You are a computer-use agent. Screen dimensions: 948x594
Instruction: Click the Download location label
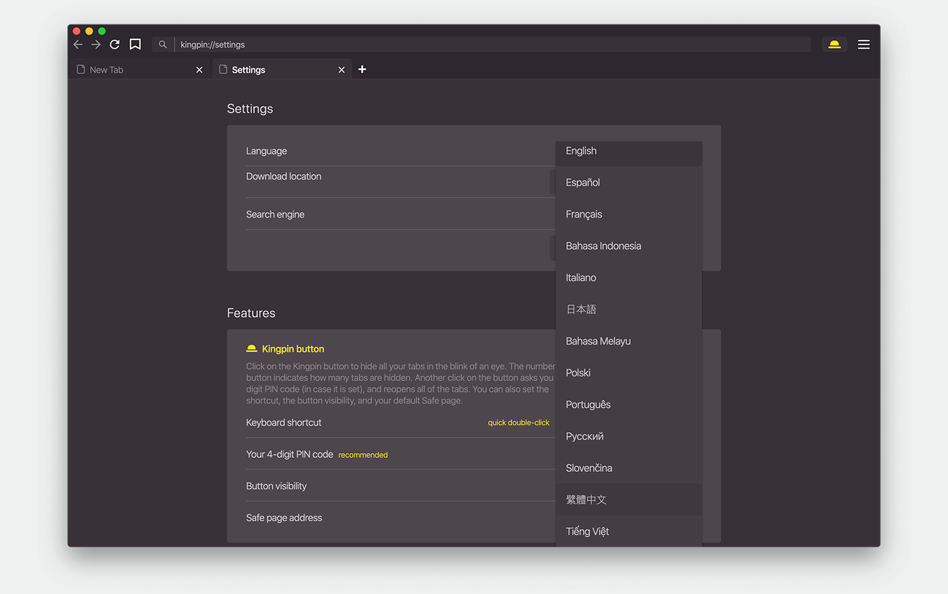click(x=284, y=176)
